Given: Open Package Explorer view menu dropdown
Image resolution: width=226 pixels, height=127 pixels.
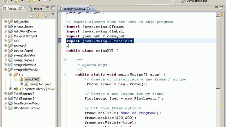Looking at the screenshot, I should tap(53, 14).
